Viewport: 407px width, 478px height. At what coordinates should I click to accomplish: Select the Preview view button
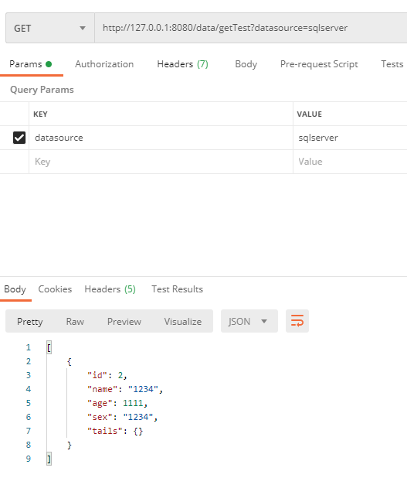coord(124,321)
